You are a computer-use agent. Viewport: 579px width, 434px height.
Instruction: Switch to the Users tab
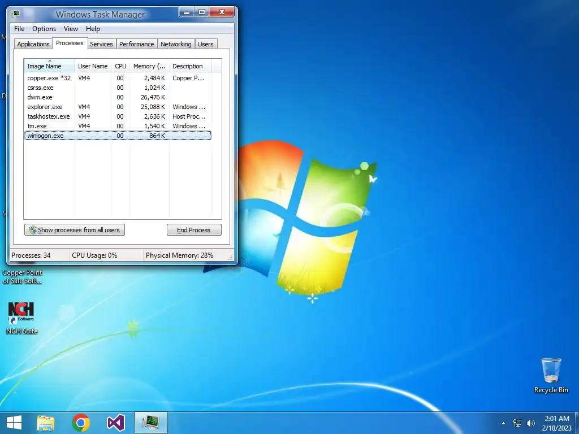click(205, 44)
